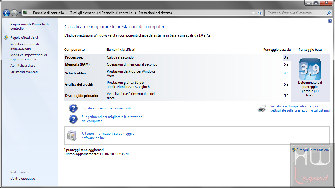The width and height of the screenshot is (335, 188).
Task: Click the Processore: row label
Action: (74, 57)
